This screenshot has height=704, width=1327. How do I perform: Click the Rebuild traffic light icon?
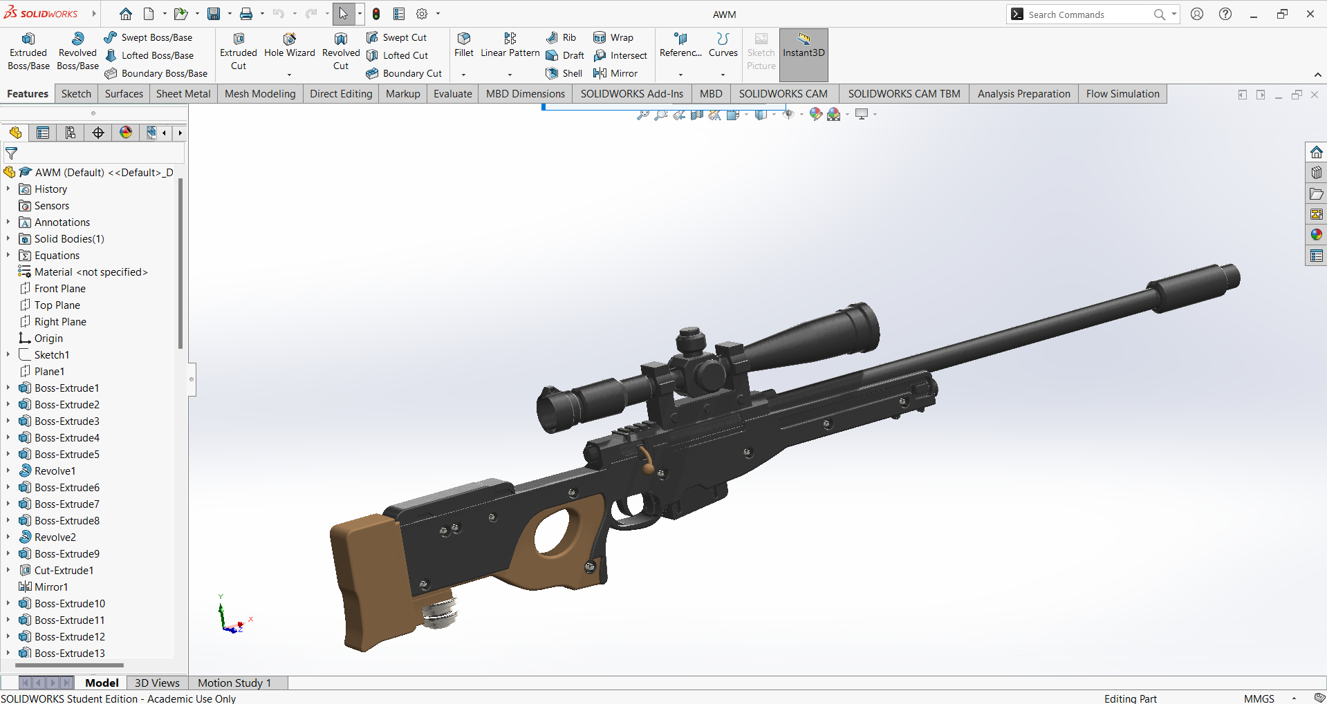pos(376,14)
